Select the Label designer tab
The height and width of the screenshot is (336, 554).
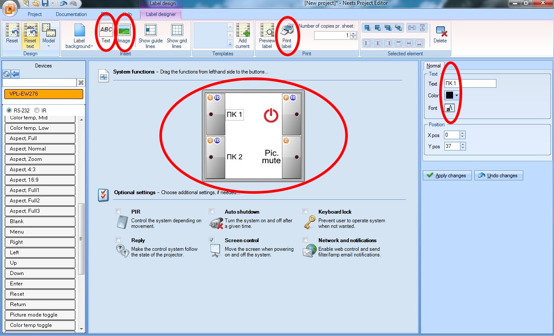click(161, 14)
